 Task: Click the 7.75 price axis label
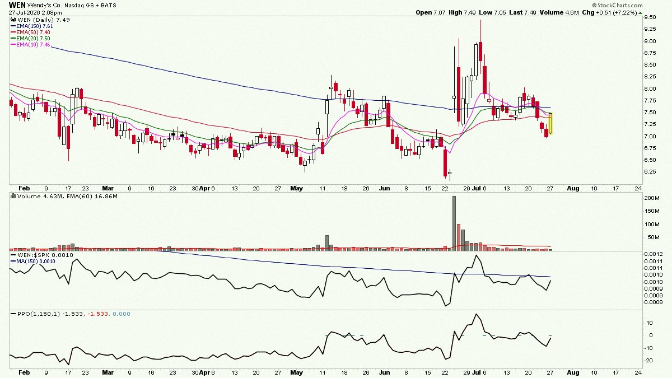click(650, 101)
